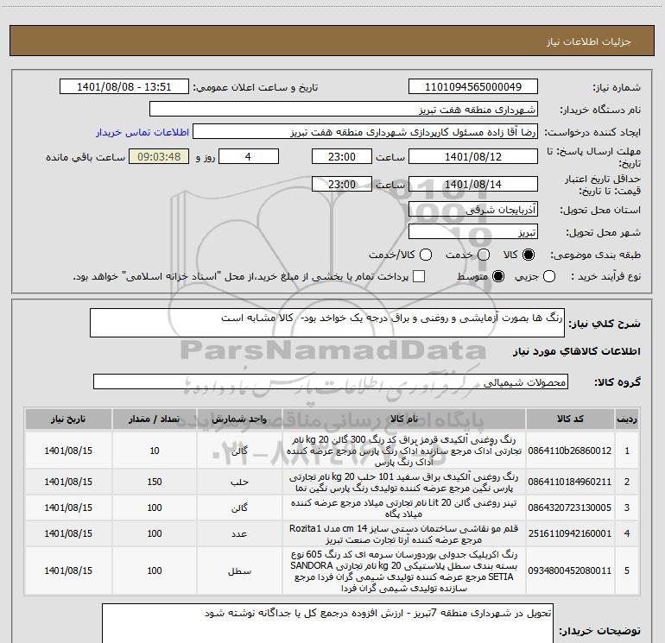Click remaining days field showing 4
The image size is (665, 643).
tap(248, 156)
